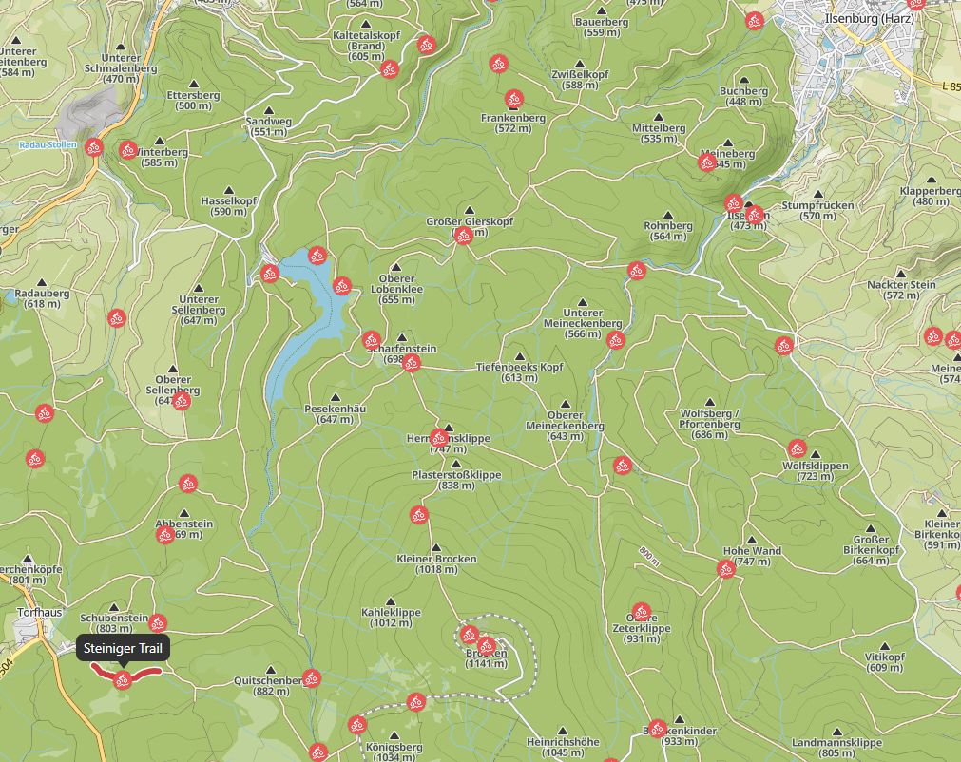
Task: Click the Stumpfrücken (570 m) label
Action: pos(818,211)
